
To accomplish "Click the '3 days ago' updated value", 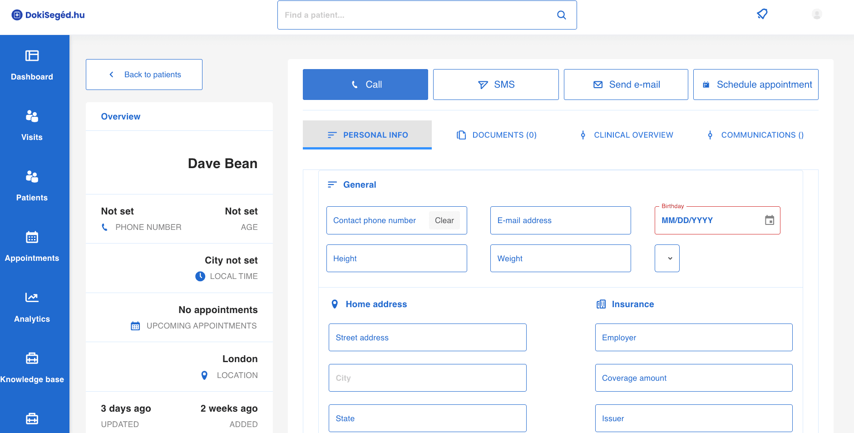I will [126, 408].
